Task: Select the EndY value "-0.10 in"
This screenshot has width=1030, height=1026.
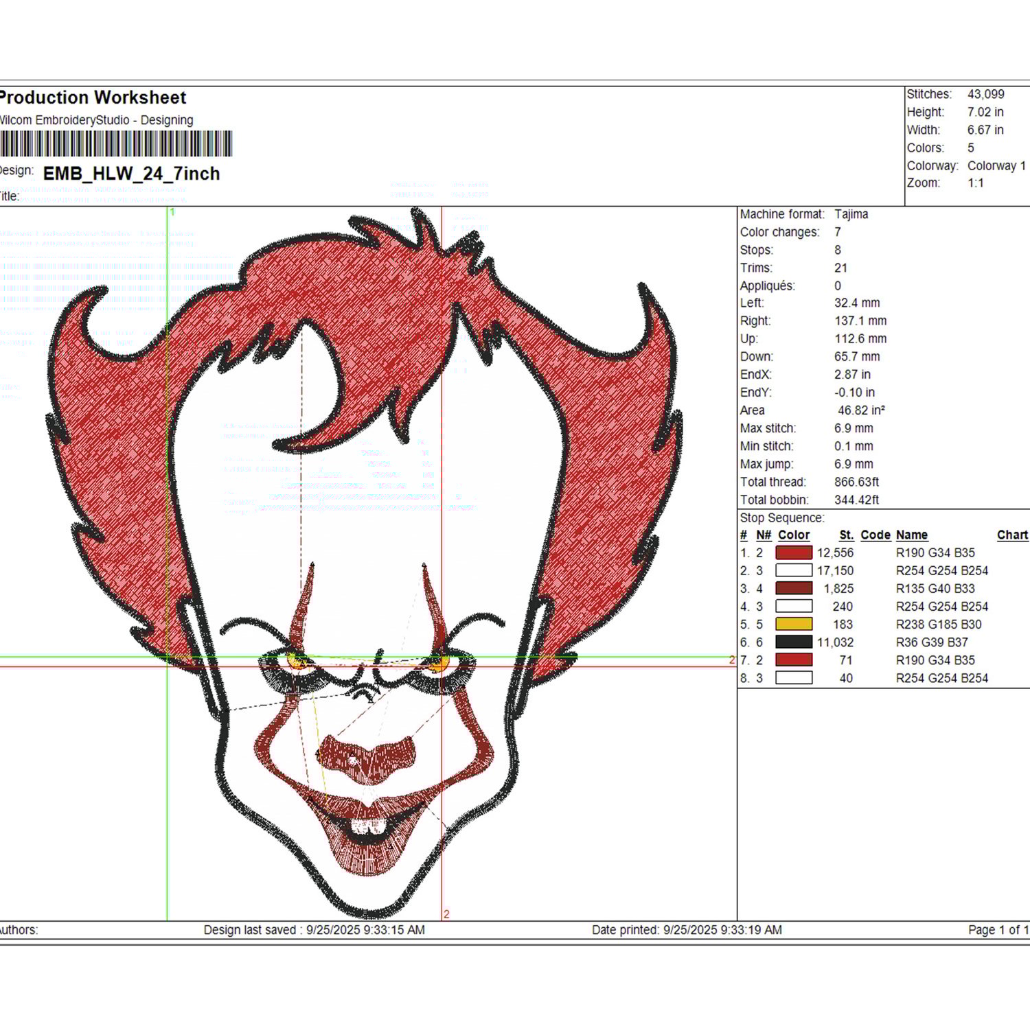Action: point(854,392)
